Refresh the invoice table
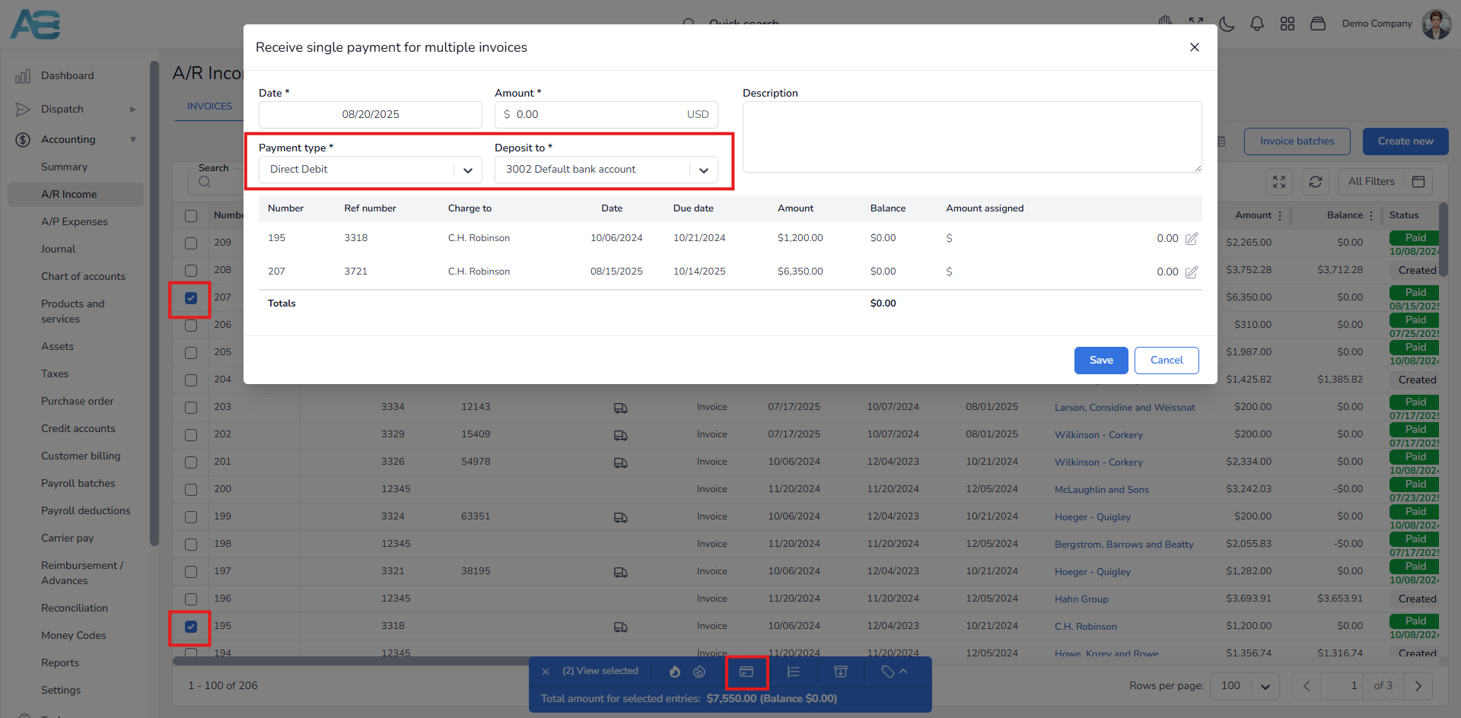This screenshot has height=718, width=1461. tap(1316, 182)
